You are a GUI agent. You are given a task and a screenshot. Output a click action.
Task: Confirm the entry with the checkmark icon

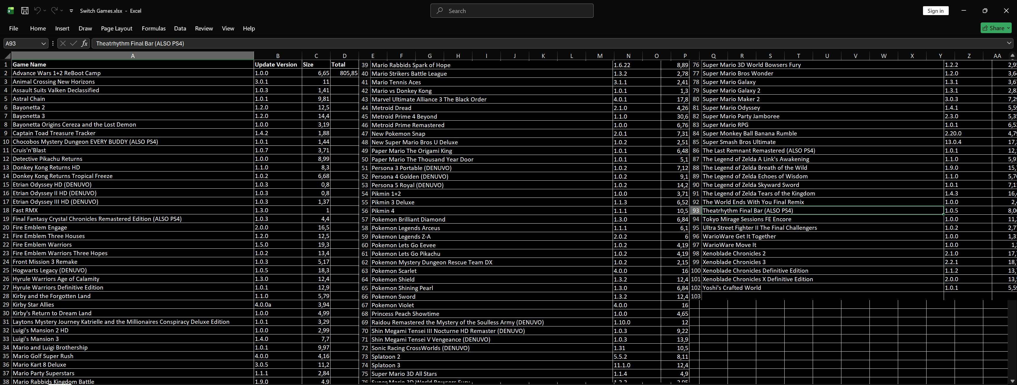pyautogui.click(x=73, y=43)
